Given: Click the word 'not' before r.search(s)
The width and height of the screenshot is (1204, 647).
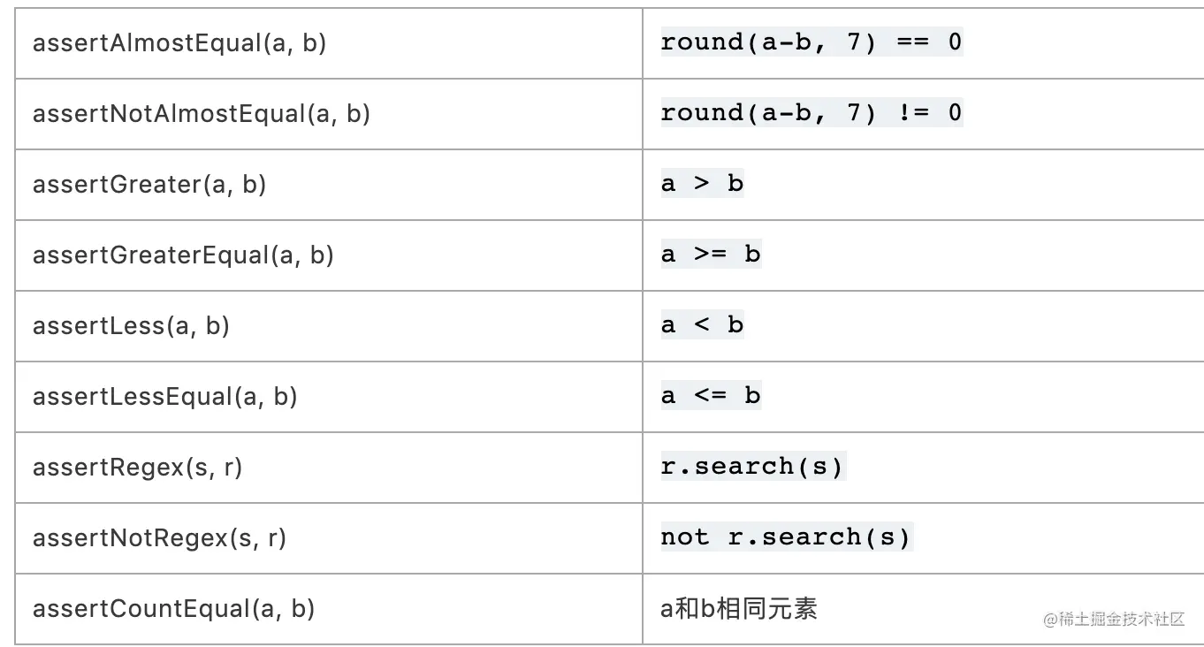Looking at the screenshot, I should pyautogui.click(x=684, y=537).
